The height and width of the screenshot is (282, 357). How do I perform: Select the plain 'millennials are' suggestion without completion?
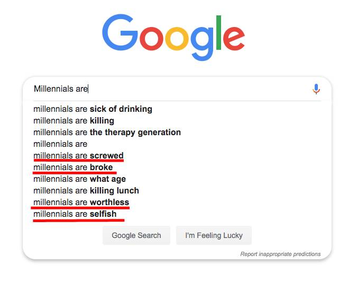pyautogui.click(x=60, y=144)
